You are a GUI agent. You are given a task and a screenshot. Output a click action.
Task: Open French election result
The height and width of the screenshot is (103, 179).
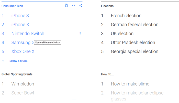click(x=126, y=16)
